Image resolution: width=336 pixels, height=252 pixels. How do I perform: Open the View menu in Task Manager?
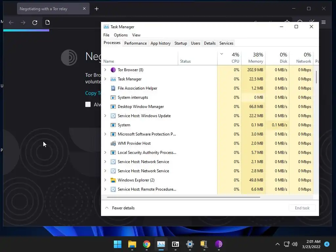coord(136,35)
